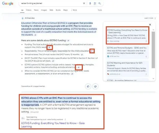Give thumbs up to AI Overview

pyautogui.click(x=88, y=86)
